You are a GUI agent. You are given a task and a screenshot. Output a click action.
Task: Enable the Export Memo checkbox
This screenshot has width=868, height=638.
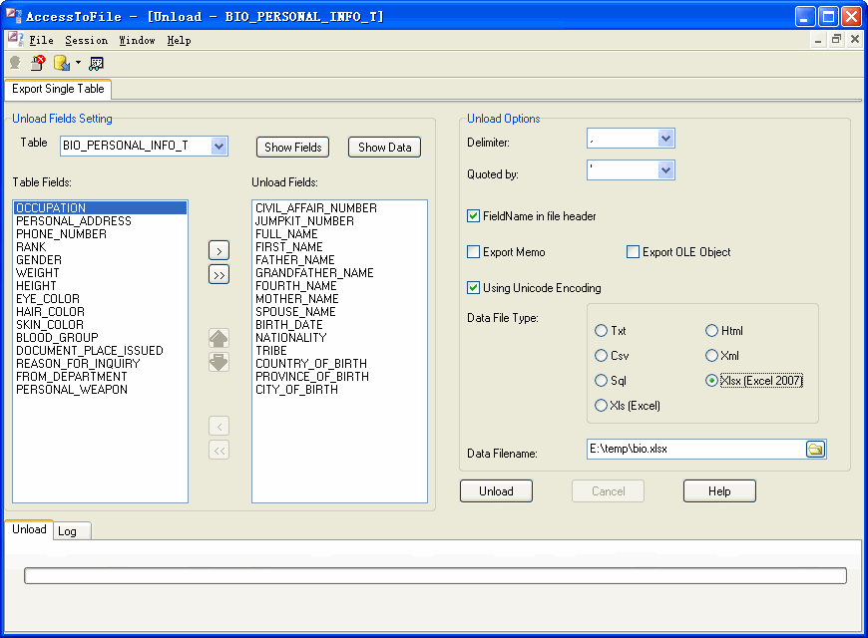pos(473,252)
